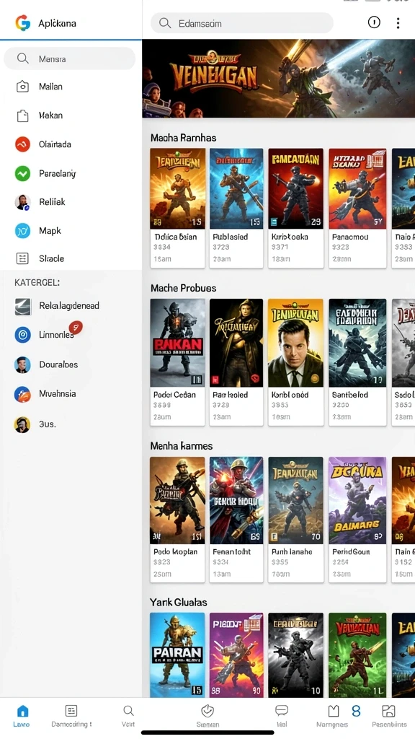Image resolution: width=415 pixels, height=739 pixels.
Task: Open the green cover in Yank Glualas
Action: 357,655
